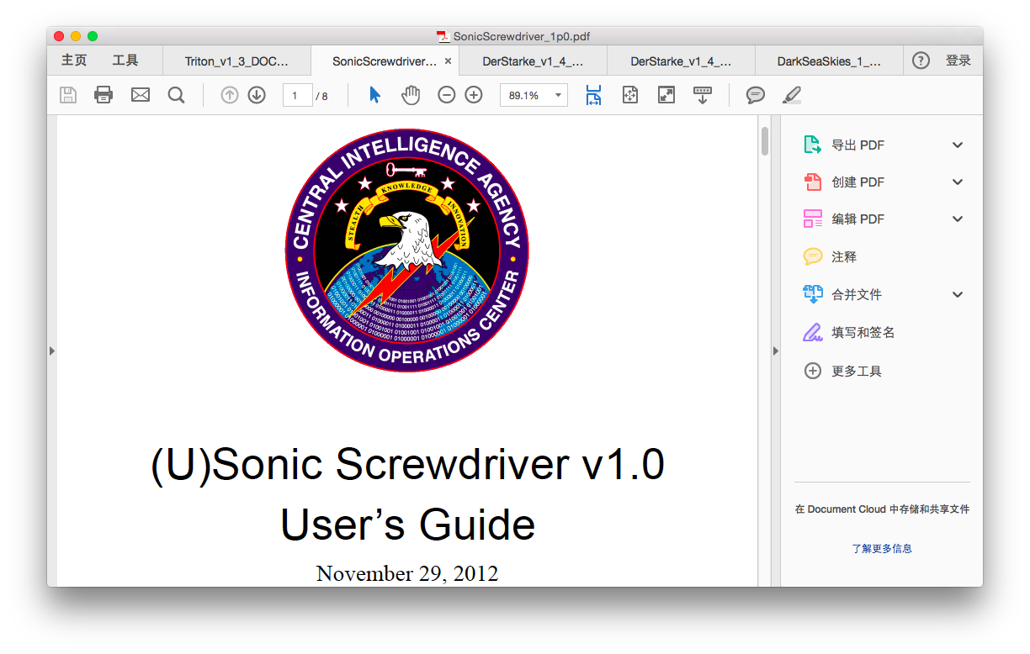
Task: Expand the 创建 PDF chevron
Action: click(x=958, y=182)
